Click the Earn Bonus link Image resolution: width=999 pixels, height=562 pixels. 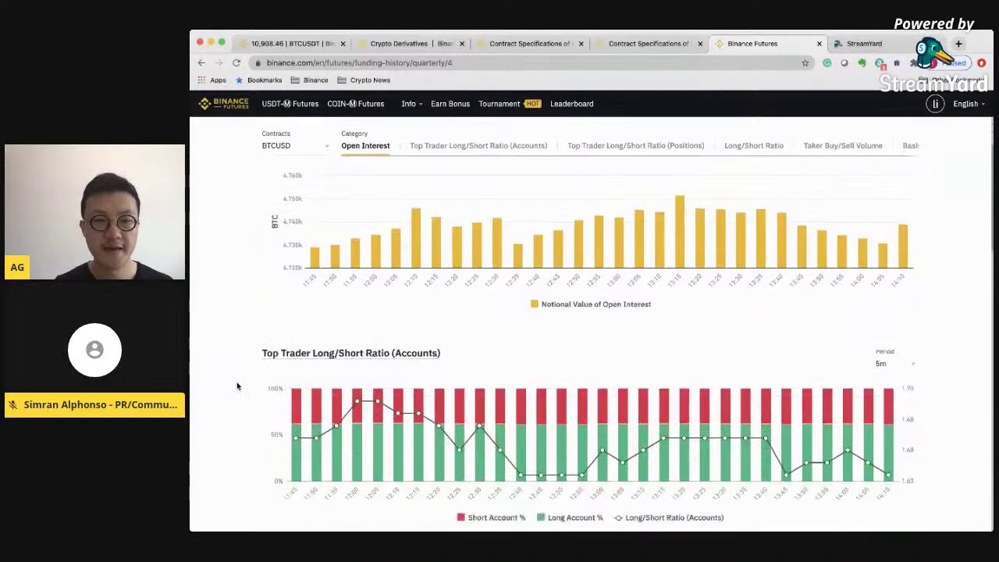pos(450,104)
